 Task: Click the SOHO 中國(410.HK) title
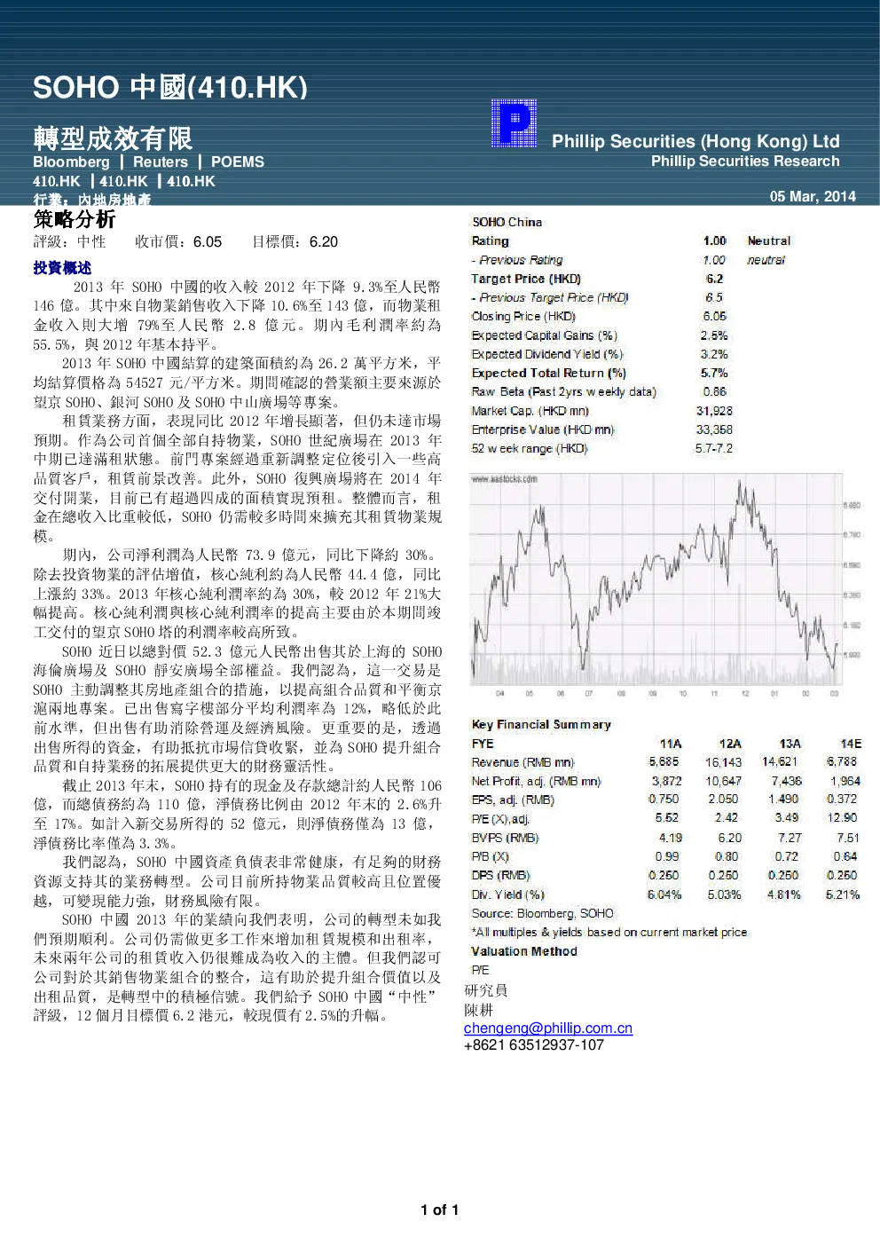tap(170, 87)
